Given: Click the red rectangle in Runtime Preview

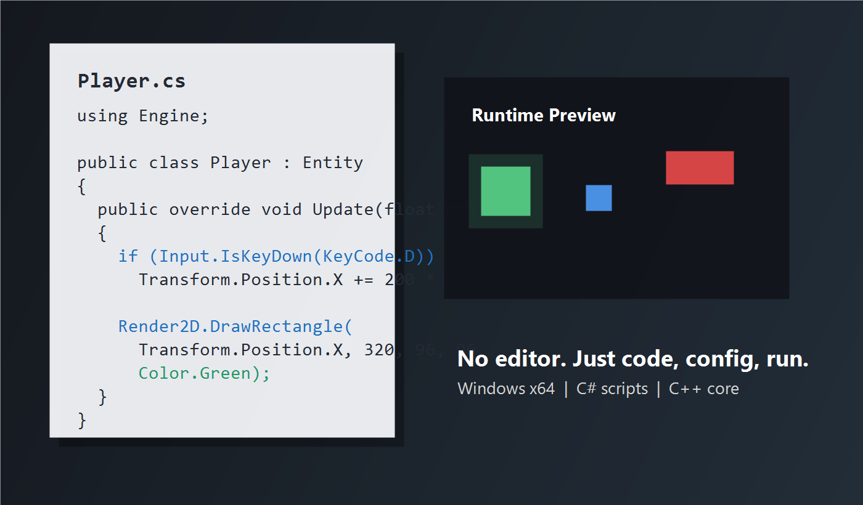Looking at the screenshot, I should pos(700,168).
